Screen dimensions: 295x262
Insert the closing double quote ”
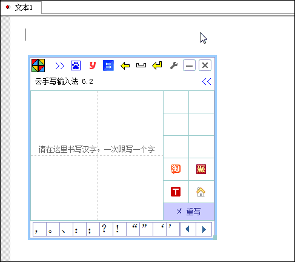click(146, 229)
